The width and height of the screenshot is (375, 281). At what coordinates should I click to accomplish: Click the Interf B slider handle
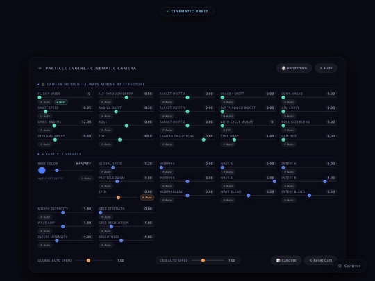pos(325,182)
